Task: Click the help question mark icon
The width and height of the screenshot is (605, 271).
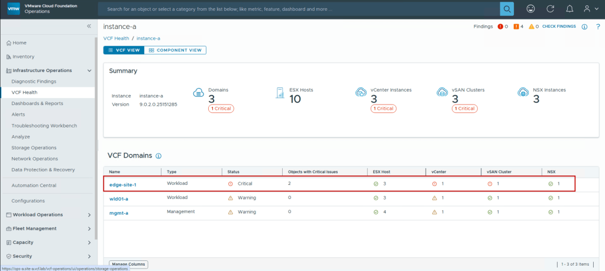Action: coord(598,27)
